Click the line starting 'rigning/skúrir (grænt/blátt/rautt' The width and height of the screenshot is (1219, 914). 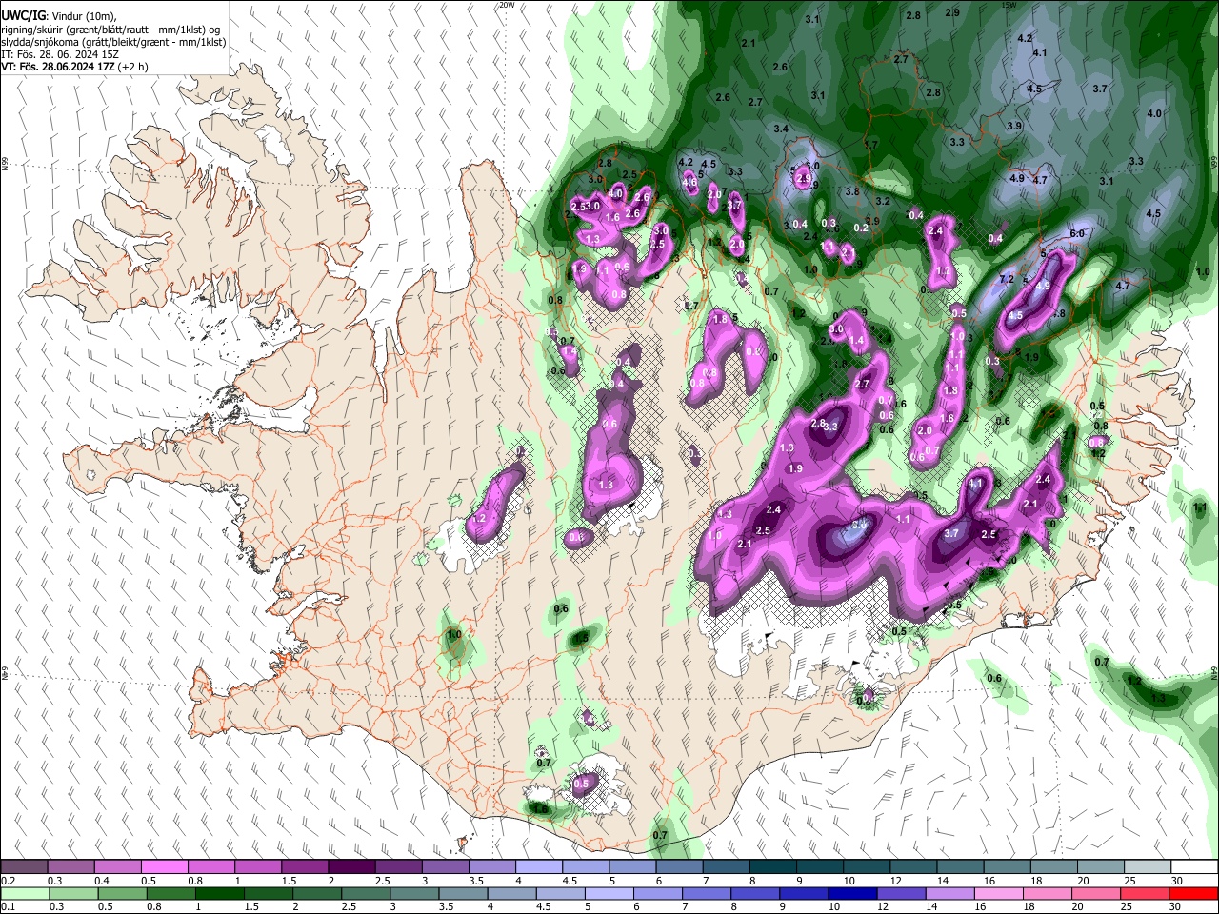(110, 30)
